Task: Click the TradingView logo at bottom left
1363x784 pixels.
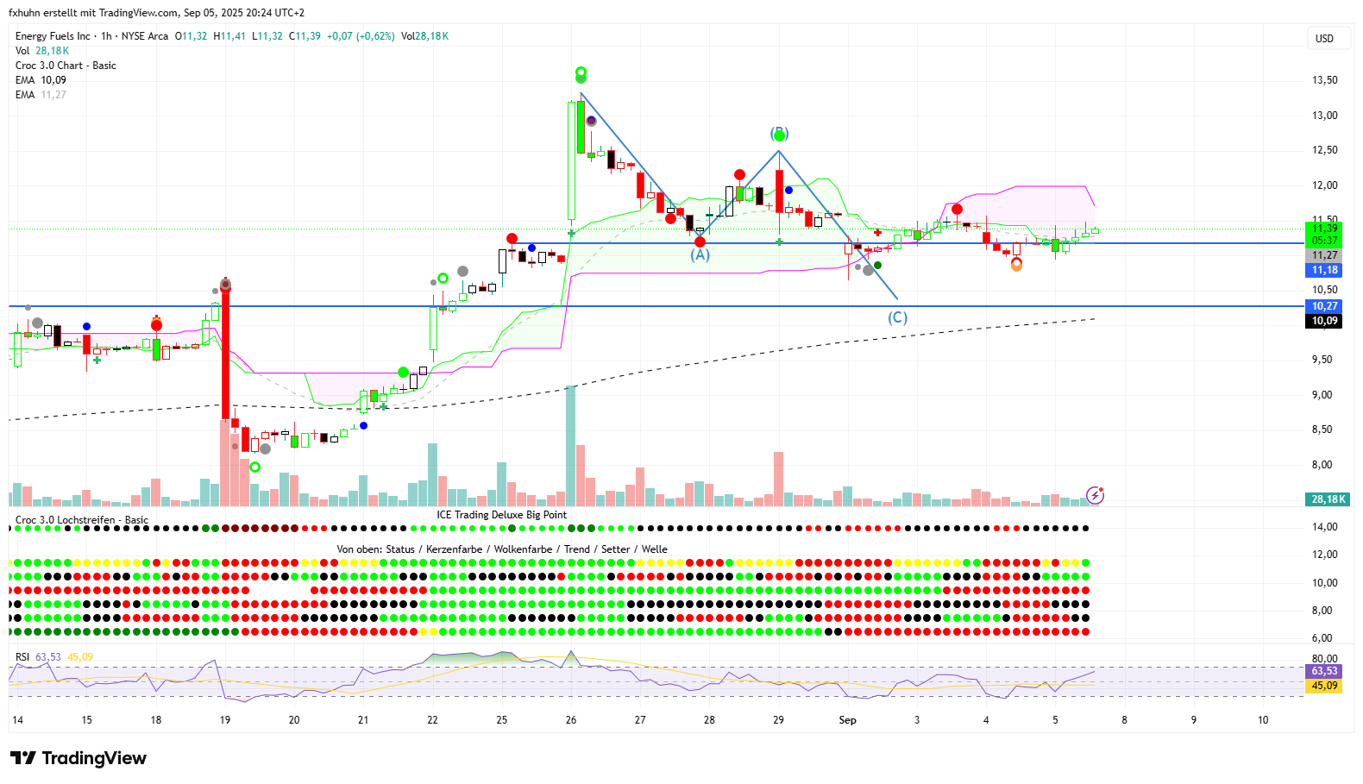Action: click(79, 758)
